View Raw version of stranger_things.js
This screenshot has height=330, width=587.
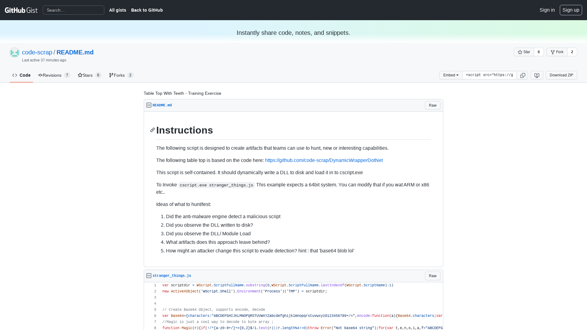tap(432, 276)
